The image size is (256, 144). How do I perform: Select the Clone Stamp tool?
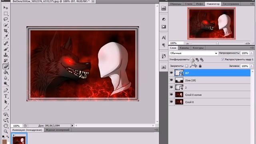6,55
